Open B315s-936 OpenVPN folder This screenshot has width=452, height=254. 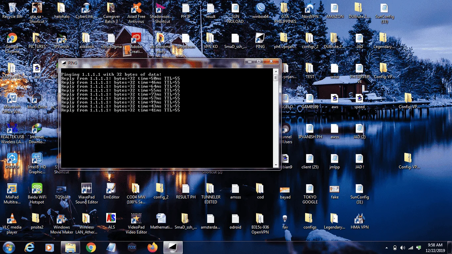[x=260, y=224]
